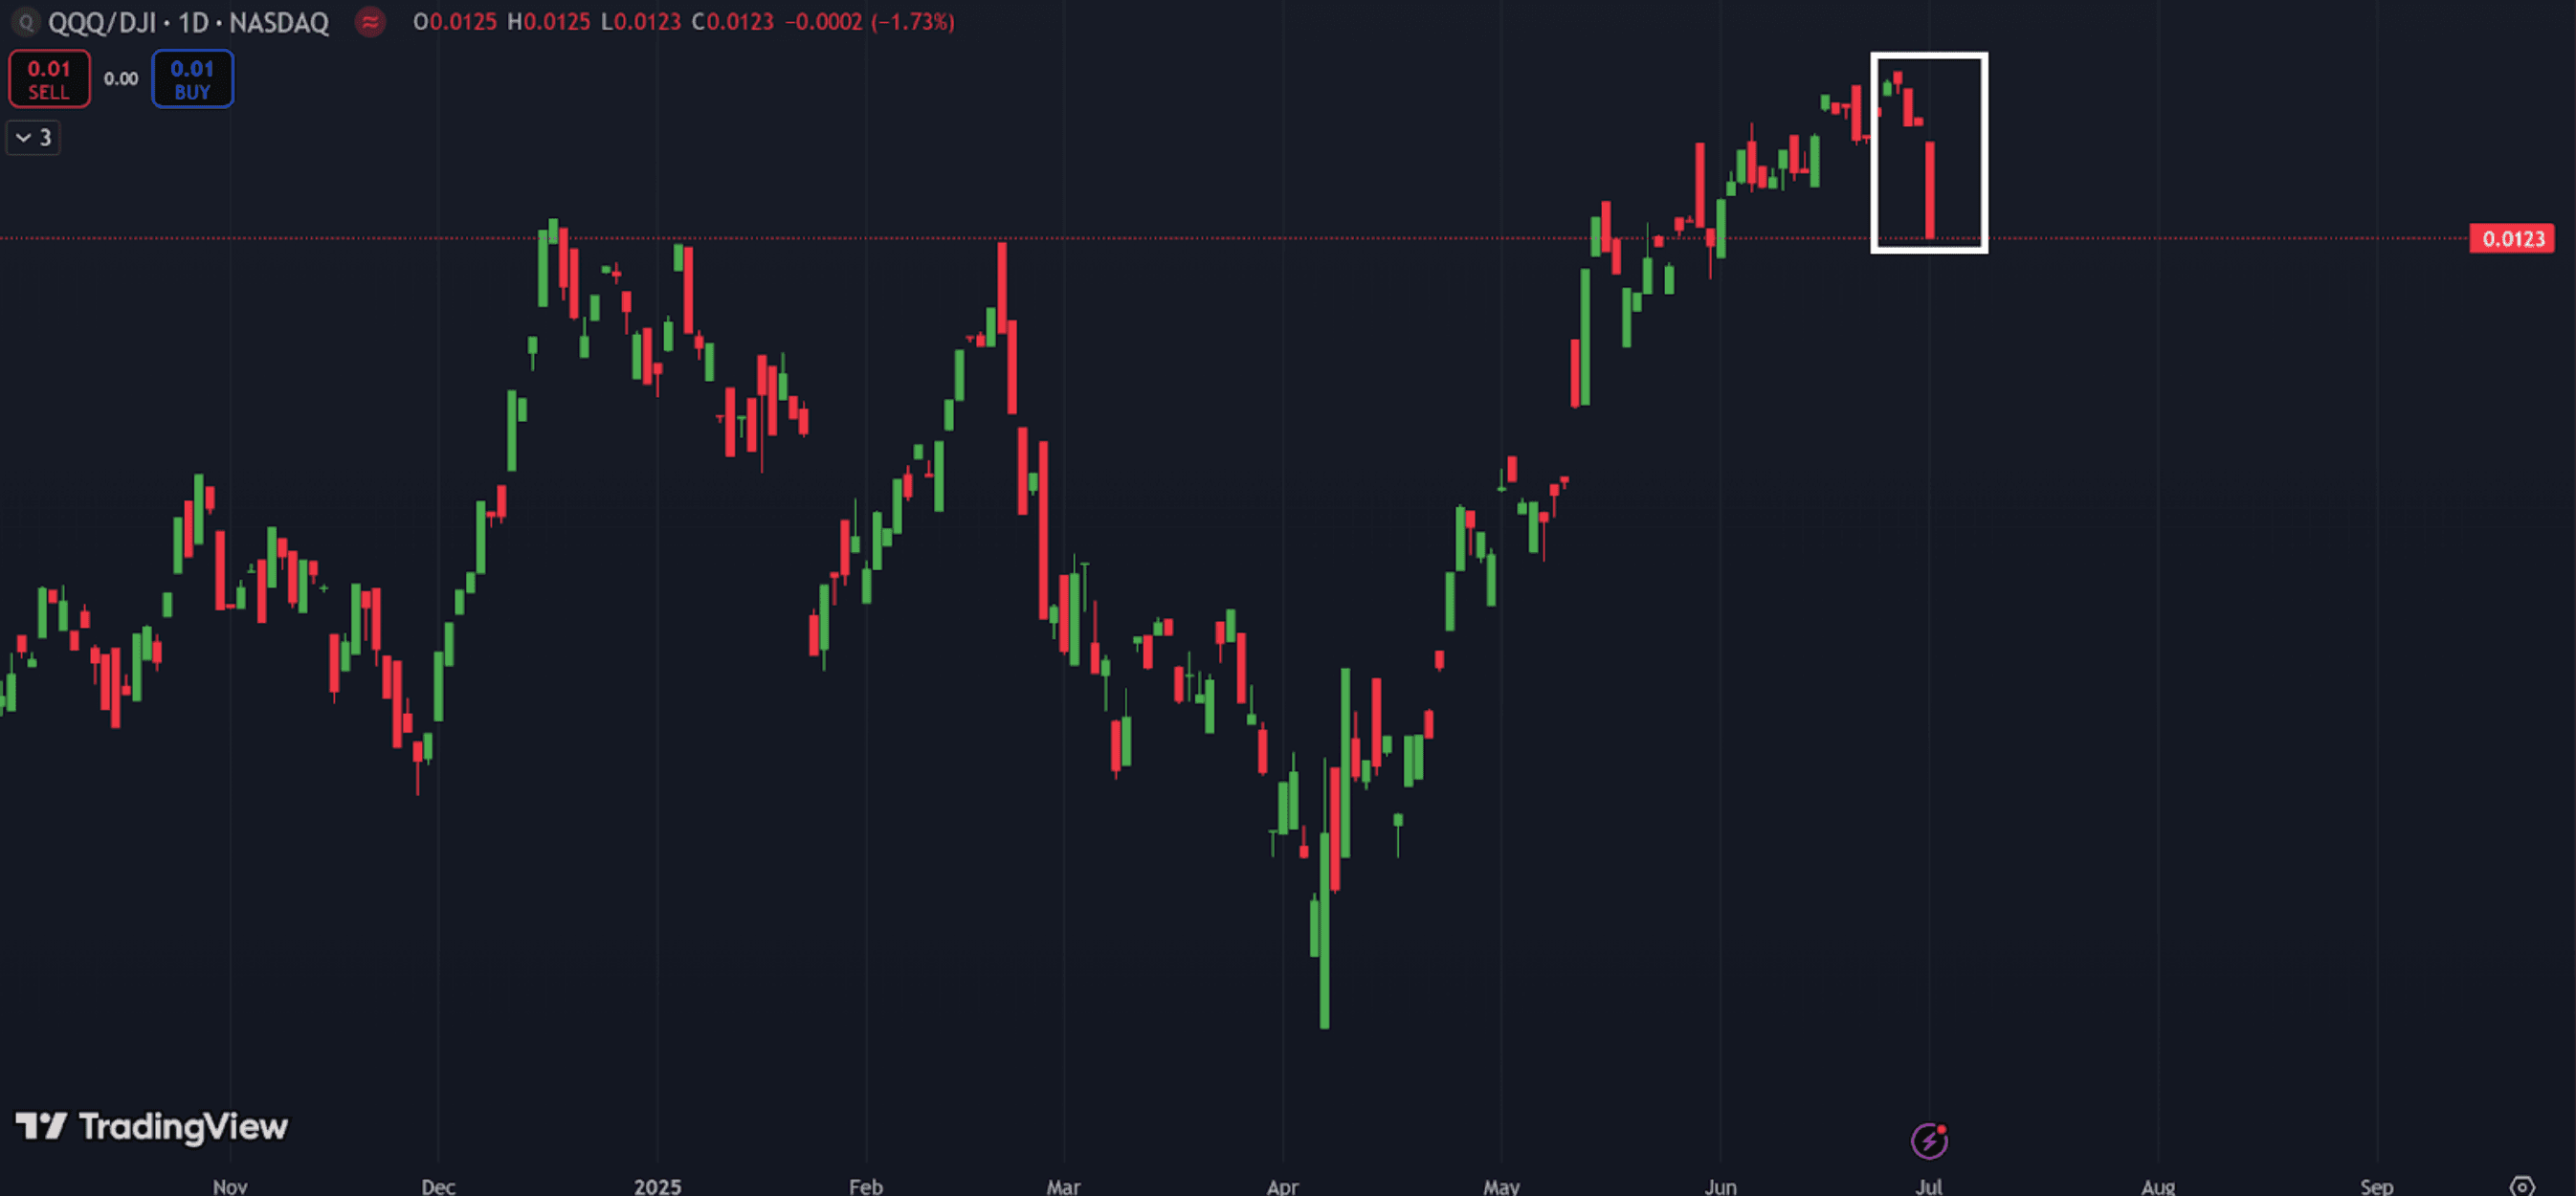Image resolution: width=2576 pixels, height=1196 pixels.
Task: Open chart settings hexagon gear icon
Action: [2522, 1186]
